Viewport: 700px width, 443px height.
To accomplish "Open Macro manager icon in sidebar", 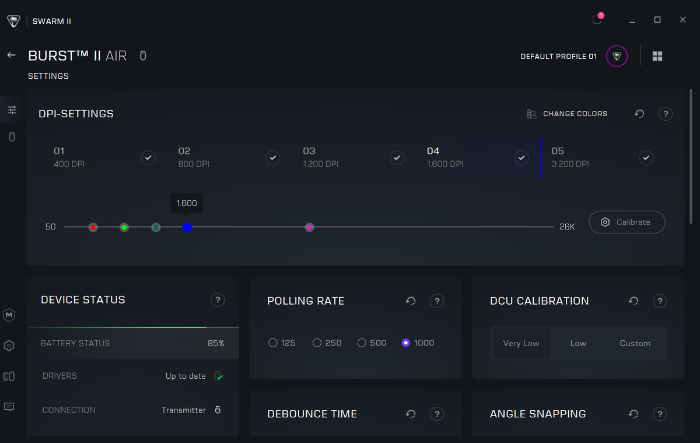I will pyautogui.click(x=9, y=315).
